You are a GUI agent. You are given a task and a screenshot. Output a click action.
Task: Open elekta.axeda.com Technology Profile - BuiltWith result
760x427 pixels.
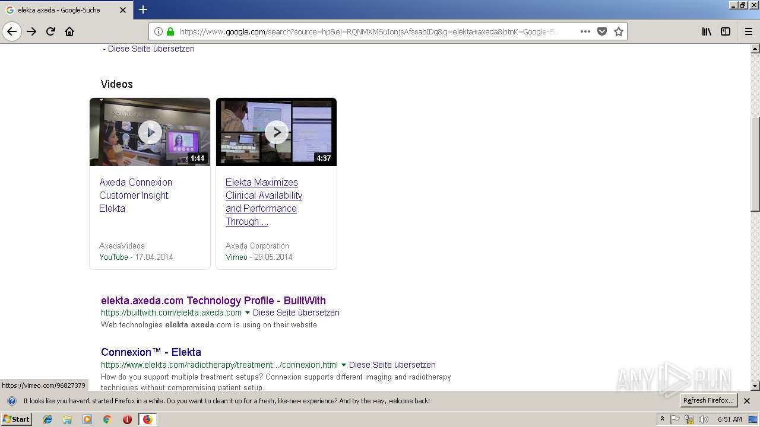point(213,300)
